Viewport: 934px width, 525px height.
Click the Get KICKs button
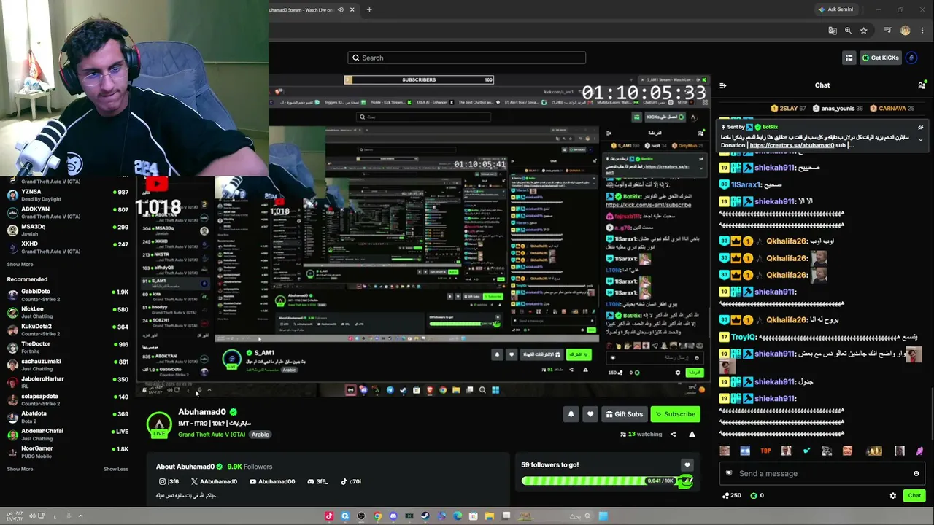[880, 58]
